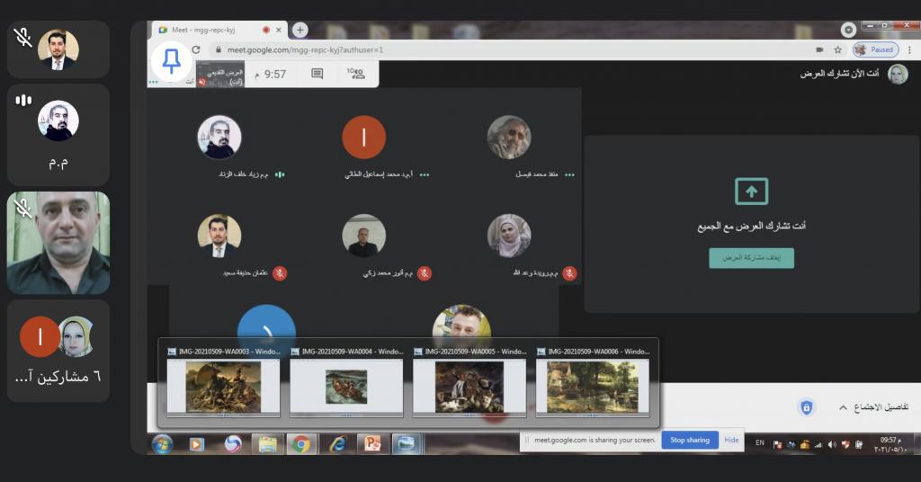
Task: Click the blue pin icon
Action: (x=171, y=61)
